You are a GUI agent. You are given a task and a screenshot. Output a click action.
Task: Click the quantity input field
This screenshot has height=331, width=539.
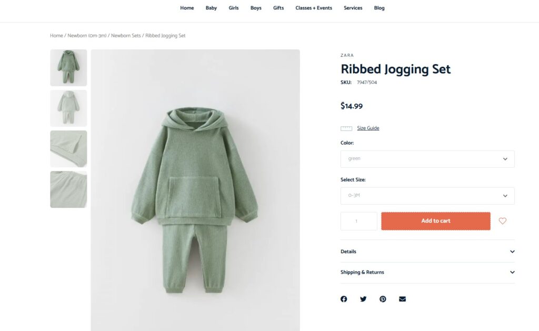(358, 221)
